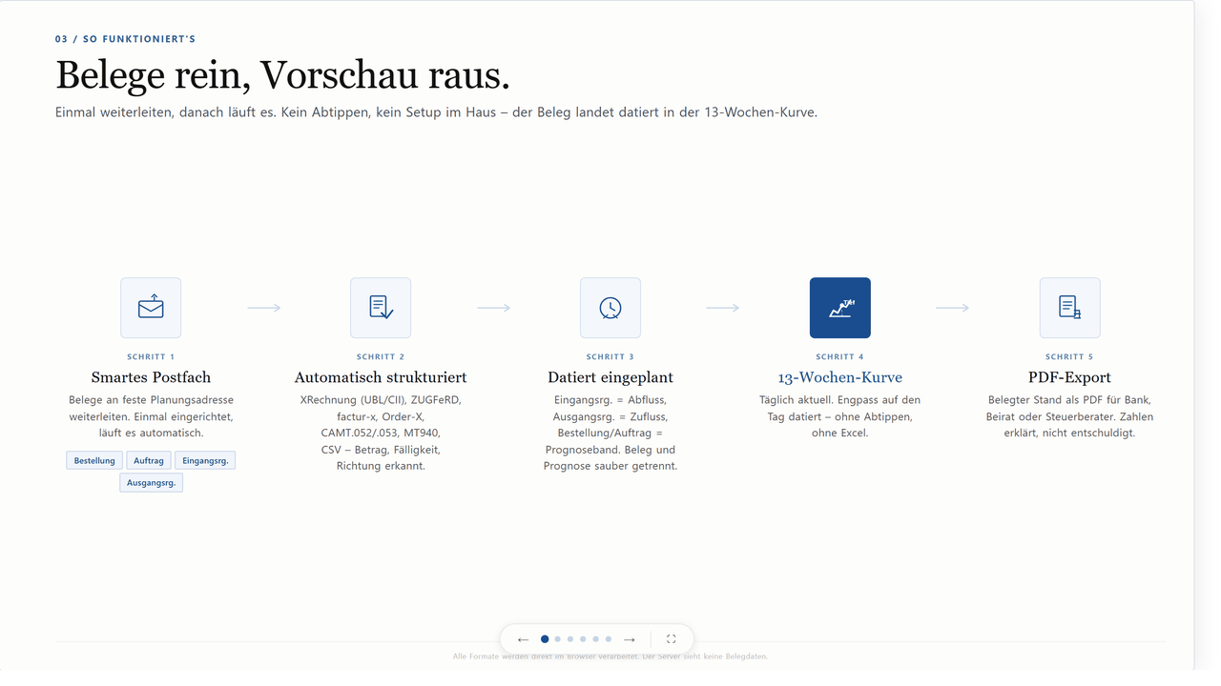
Task: Jump to the fifth slide dot
Action: click(x=595, y=639)
